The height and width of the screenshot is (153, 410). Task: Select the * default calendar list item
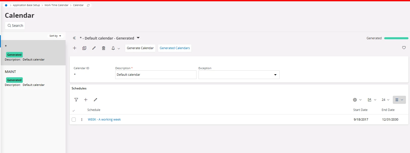33,53
